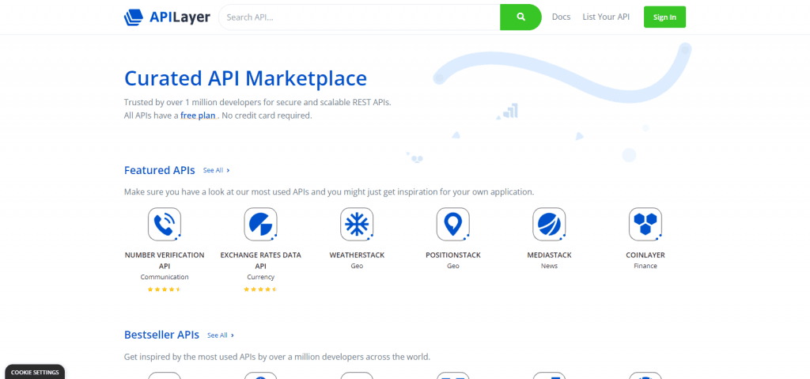Click the star rating under Exchange Rates Data API

[x=260, y=289]
